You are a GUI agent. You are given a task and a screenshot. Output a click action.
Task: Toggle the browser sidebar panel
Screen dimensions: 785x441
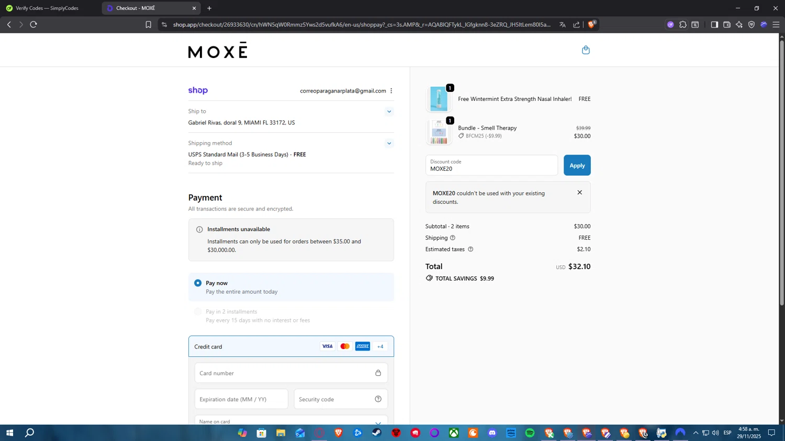714,25
